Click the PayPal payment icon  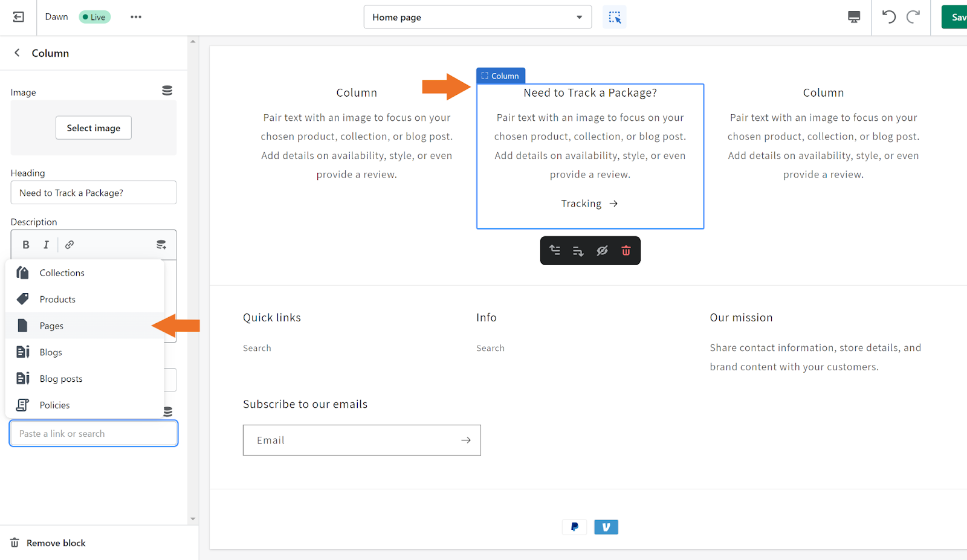[575, 527]
